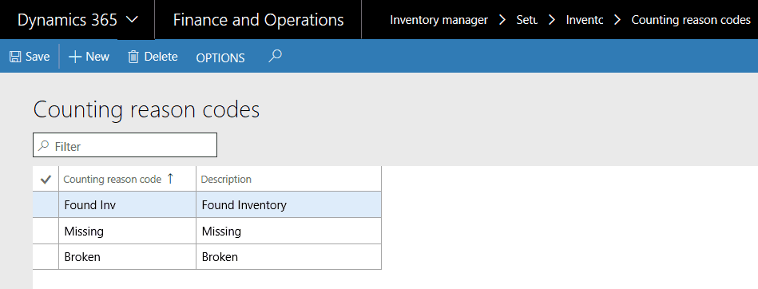Expand the Dynamics 365 dropdown chevron
Screen dimensions: 758x289
(132, 20)
